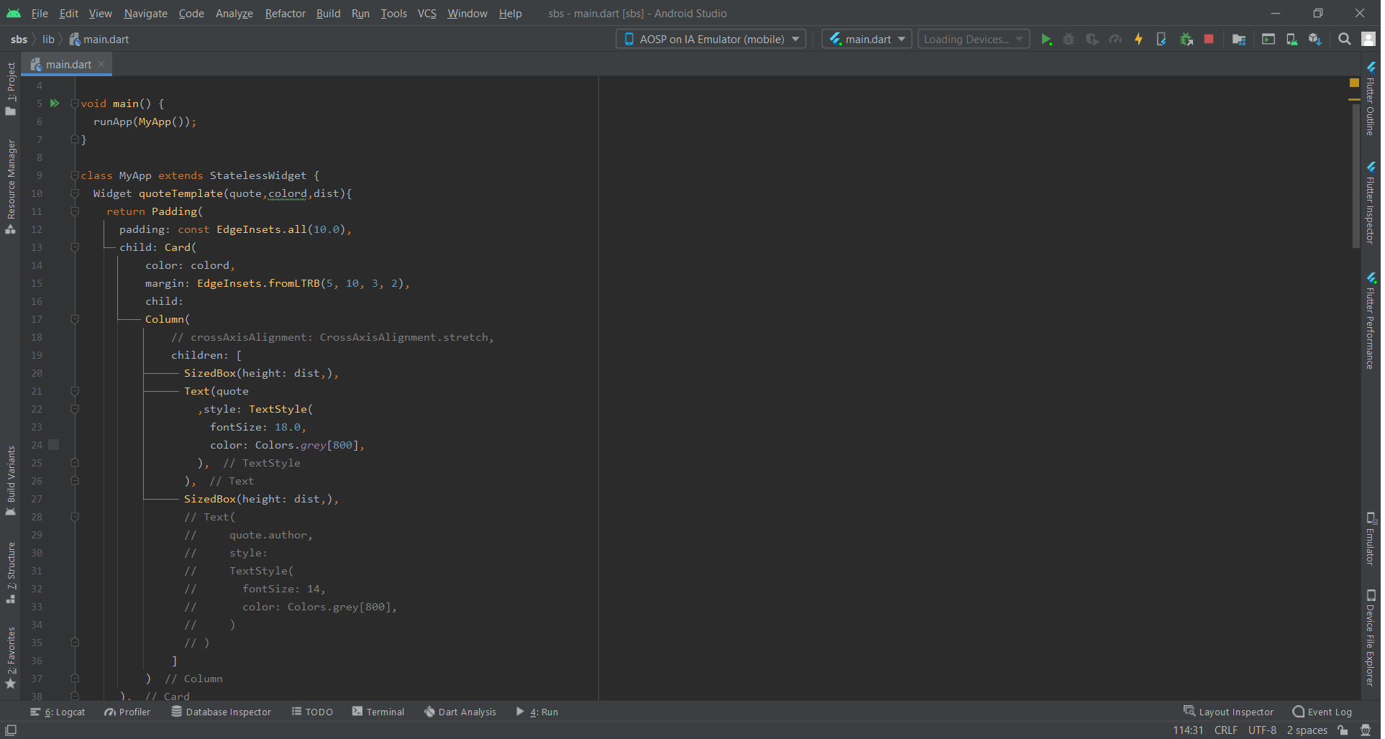Run the app with green play button

[1046, 40]
